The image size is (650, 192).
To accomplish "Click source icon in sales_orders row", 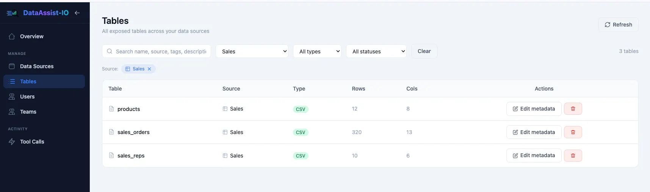I will coord(225,132).
